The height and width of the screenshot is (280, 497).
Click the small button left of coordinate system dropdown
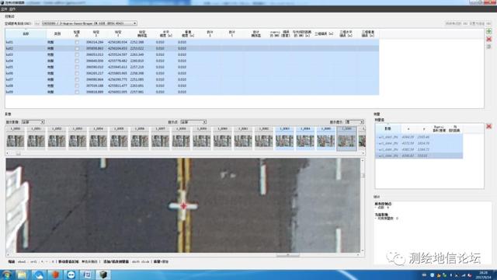coord(37,23)
